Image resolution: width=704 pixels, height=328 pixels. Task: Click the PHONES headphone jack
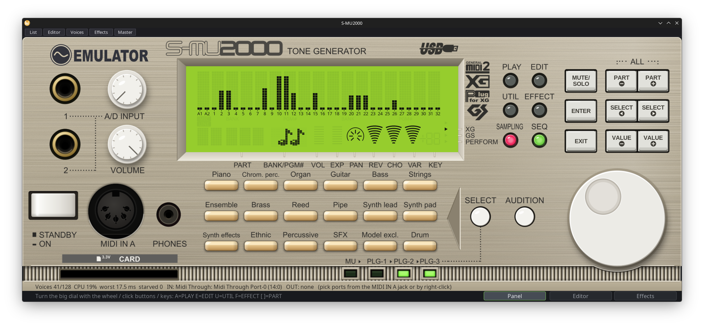[169, 215]
